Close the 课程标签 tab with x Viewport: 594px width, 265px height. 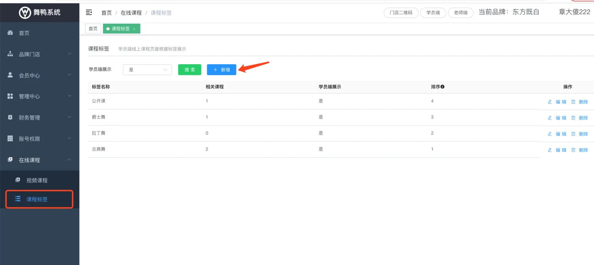tap(134, 29)
